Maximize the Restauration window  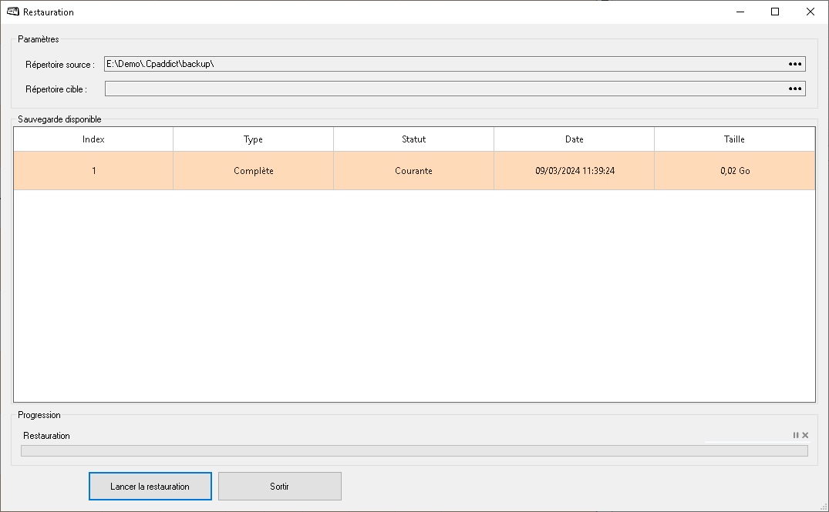pyautogui.click(x=775, y=12)
